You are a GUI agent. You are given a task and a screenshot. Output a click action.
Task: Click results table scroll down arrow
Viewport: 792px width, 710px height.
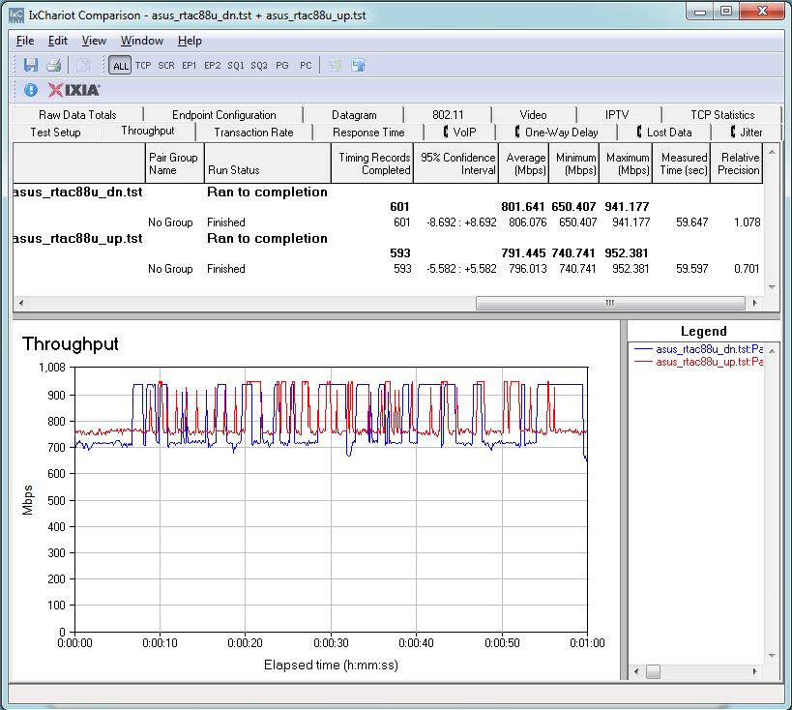tap(772, 287)
